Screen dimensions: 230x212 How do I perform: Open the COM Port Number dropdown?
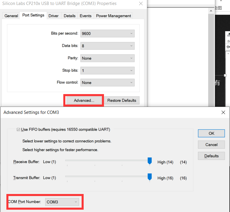(62, 202)
